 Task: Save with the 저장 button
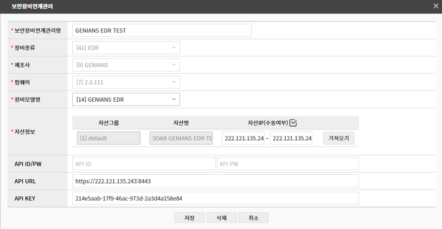point(189,218)
